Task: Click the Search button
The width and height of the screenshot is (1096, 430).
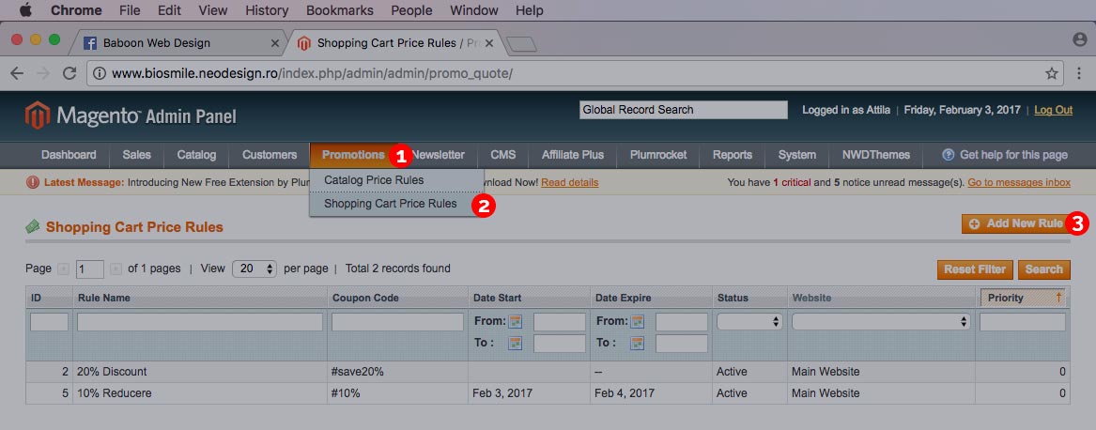Action: pos(1043,269)
